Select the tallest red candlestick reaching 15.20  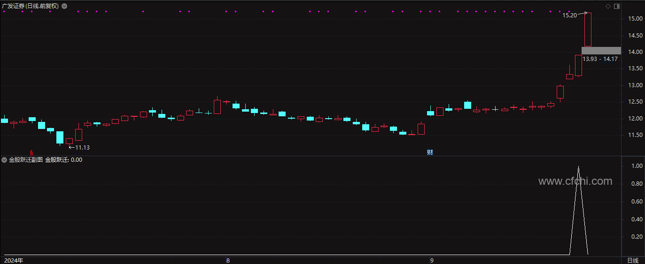588,29
